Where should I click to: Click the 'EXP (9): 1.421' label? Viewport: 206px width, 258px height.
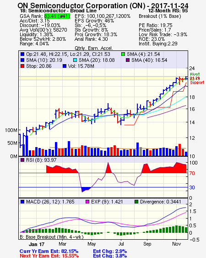pyautogui.click(x=107, y=202)
